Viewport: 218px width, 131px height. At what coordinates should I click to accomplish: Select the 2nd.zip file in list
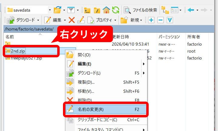(18, 51)
